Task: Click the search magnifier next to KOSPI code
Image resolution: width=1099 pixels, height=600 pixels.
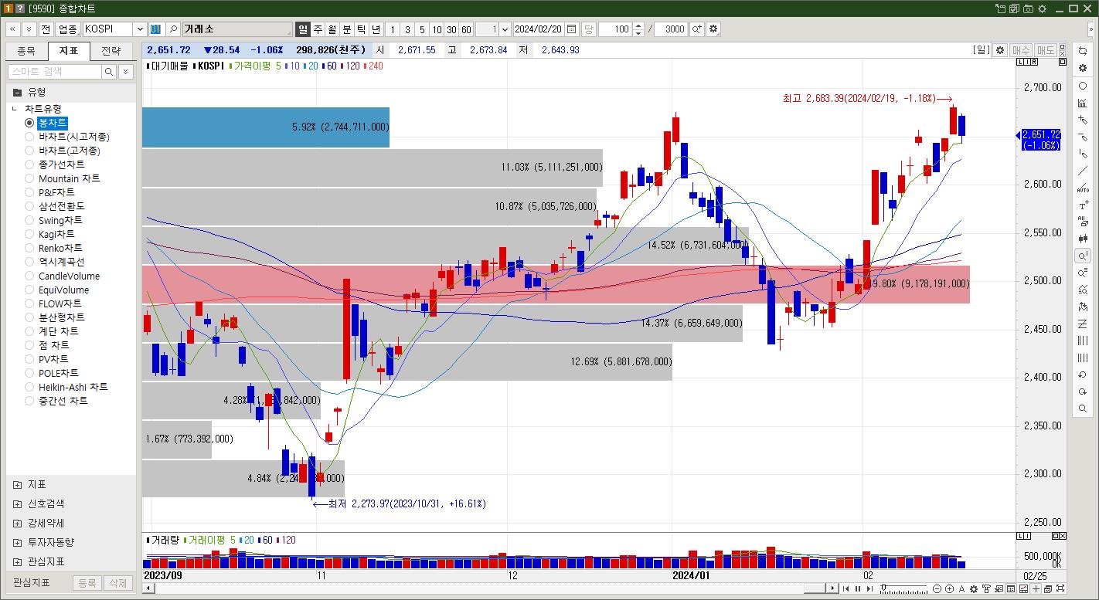Action: pos(173,29)
